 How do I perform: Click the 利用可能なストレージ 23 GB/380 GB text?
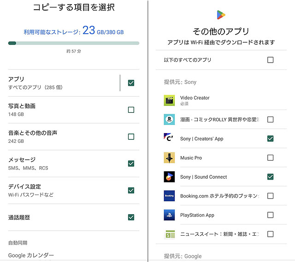(x=74, y=31)
